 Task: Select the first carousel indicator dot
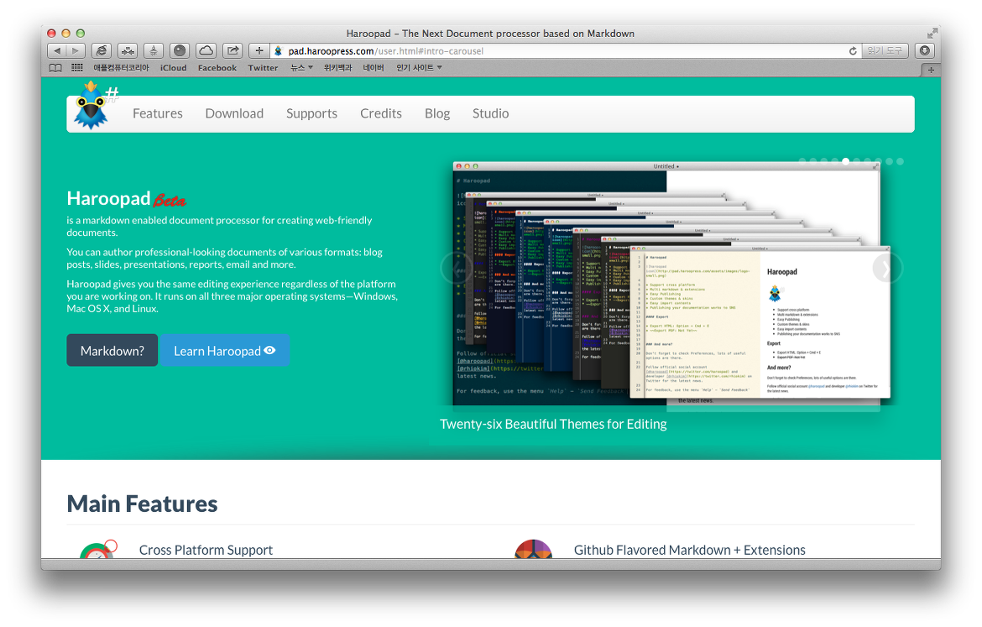[x=802, y=162]
